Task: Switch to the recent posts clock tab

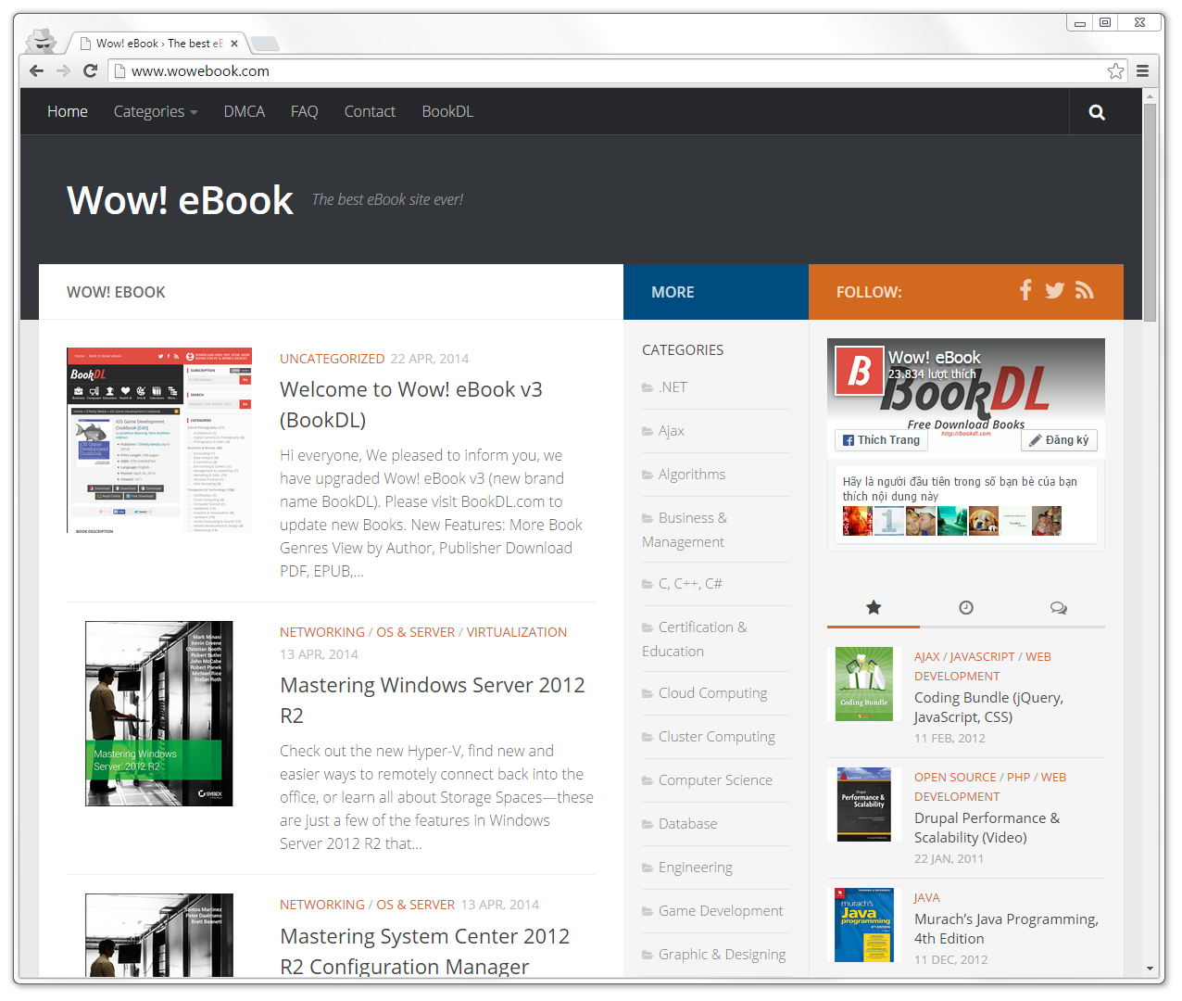Action: point(965,607)
